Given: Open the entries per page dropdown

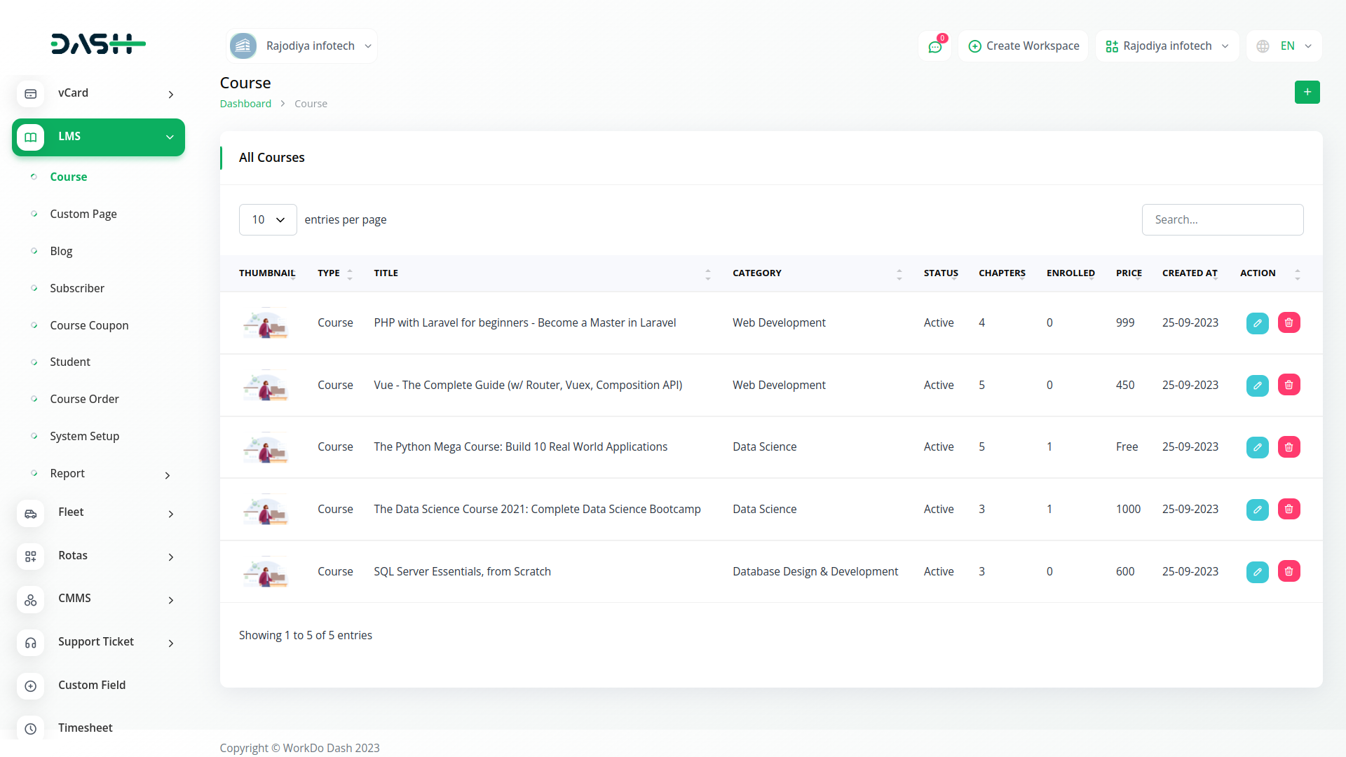Looking at the screenshot, I should point(268,220).
